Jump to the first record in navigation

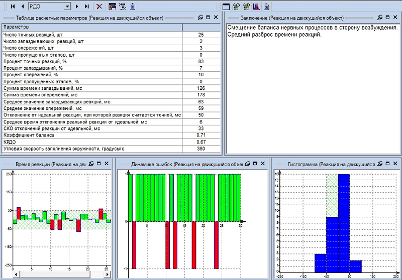(12, 7)
